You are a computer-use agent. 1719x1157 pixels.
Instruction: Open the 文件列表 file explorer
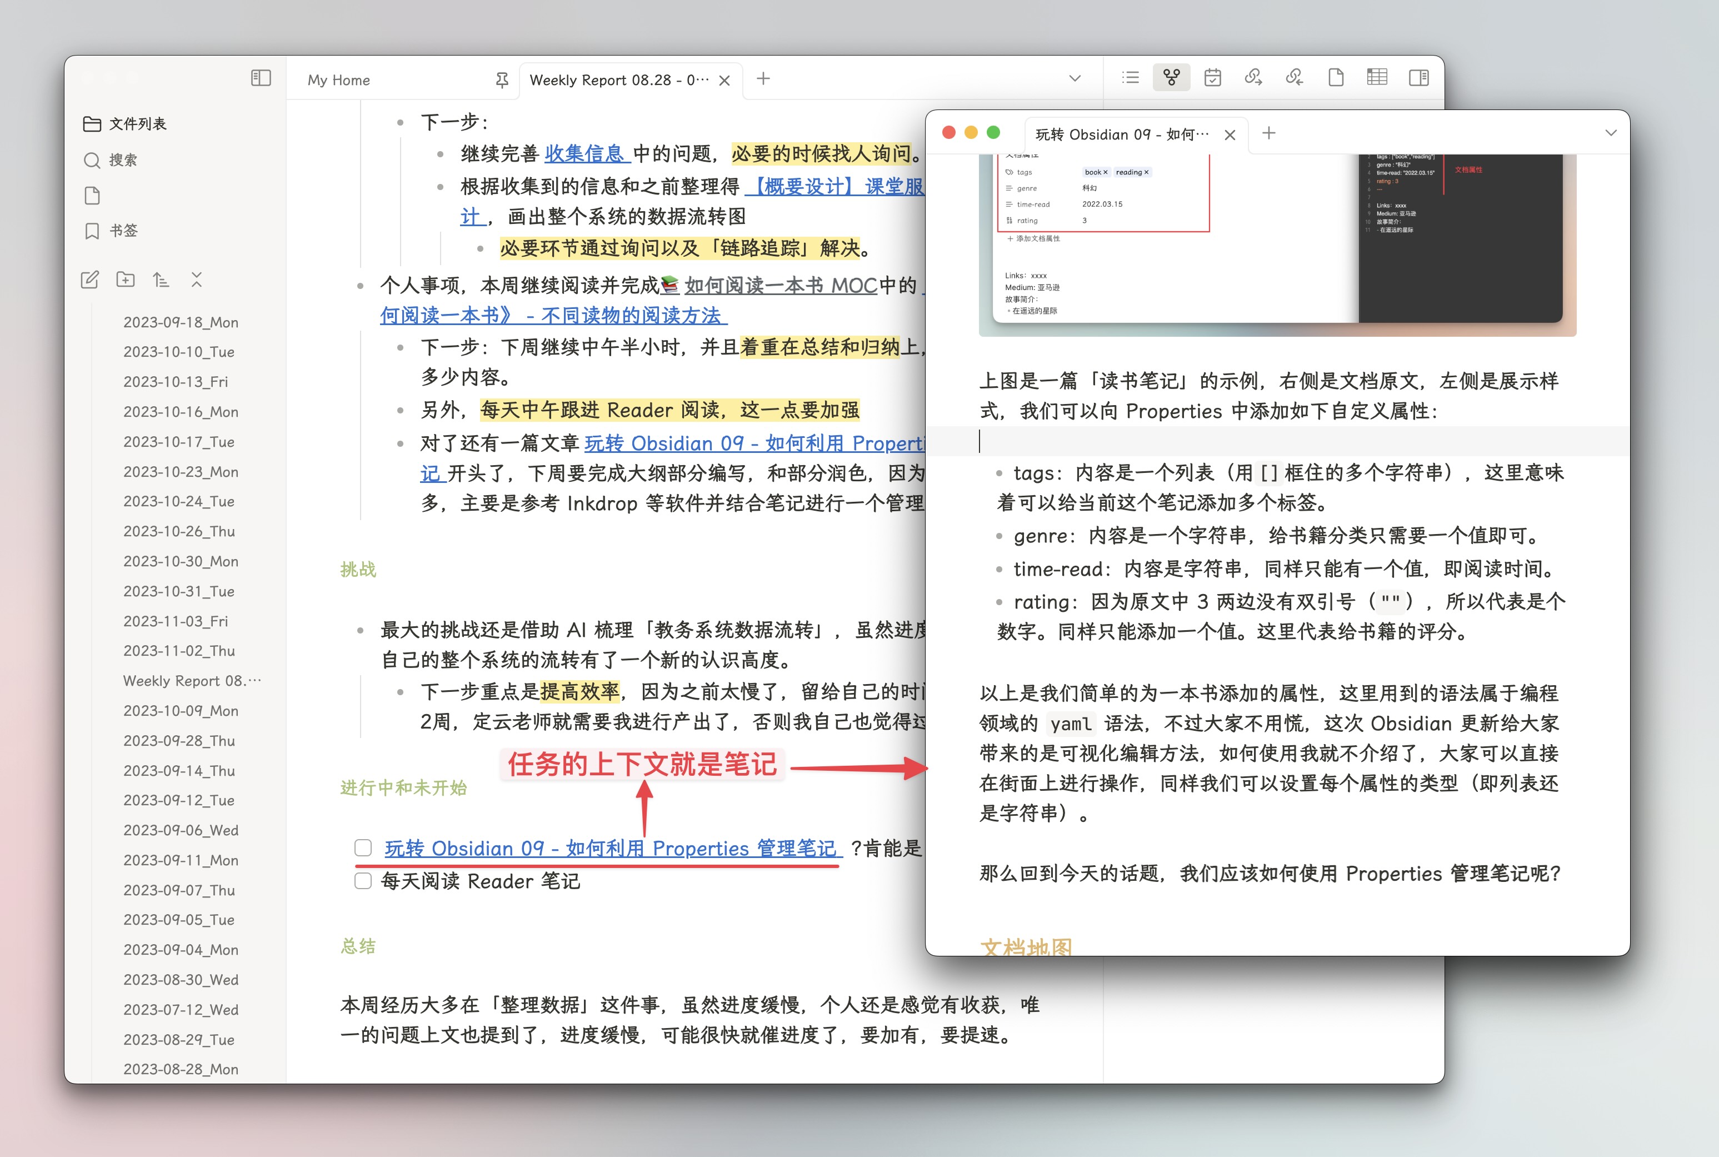click(x=124, y=124)
